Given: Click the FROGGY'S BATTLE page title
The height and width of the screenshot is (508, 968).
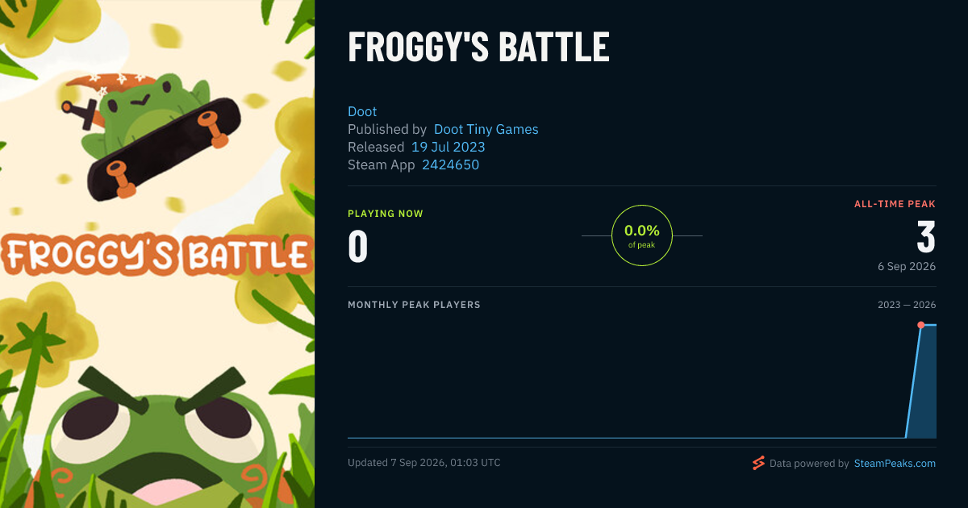Looking at the screenshot, I should [478, 48].
